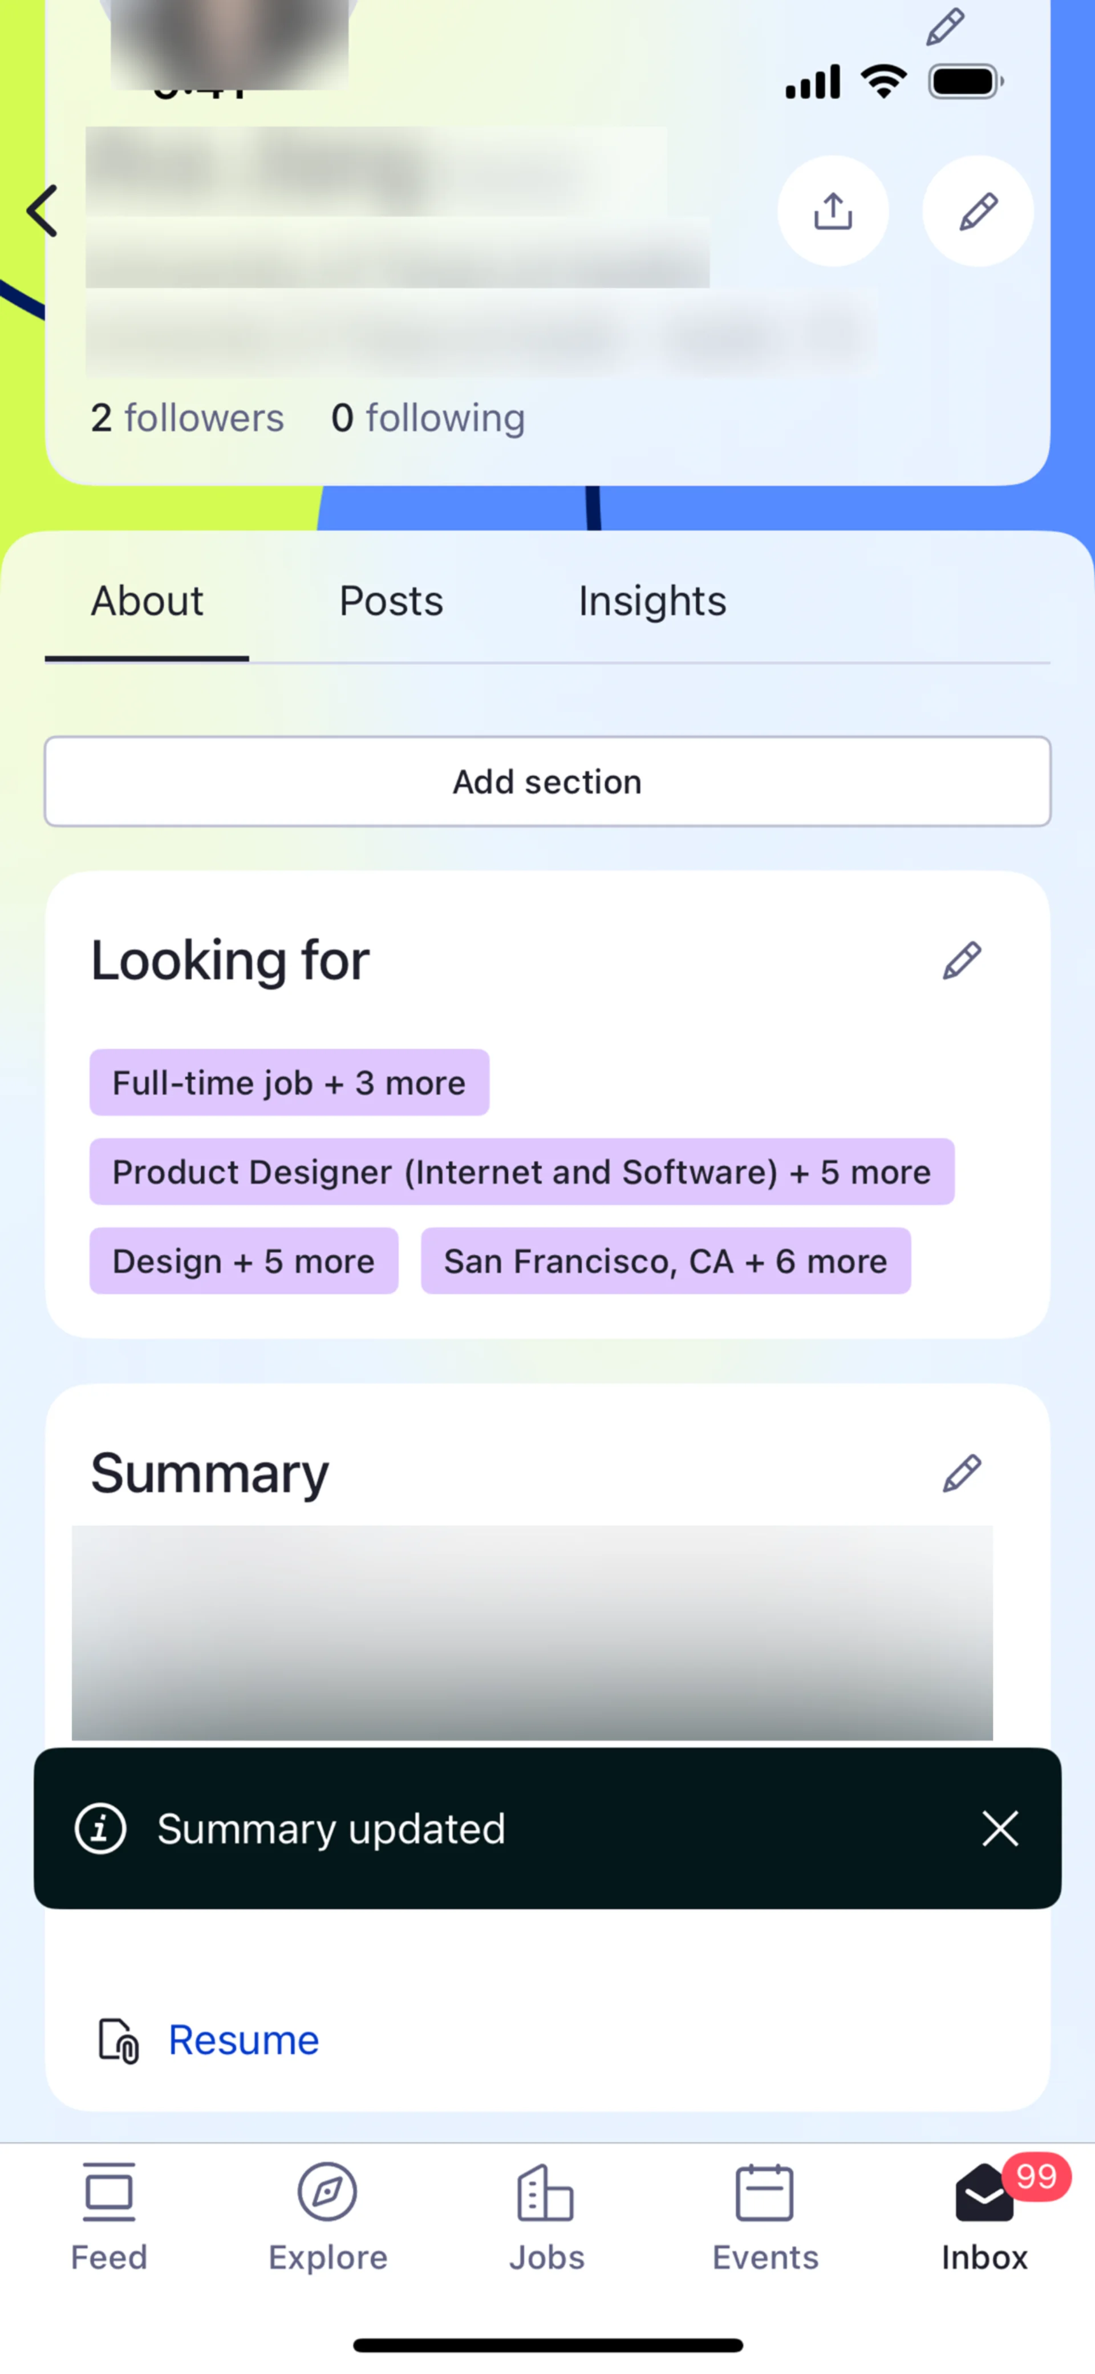Edit the Looking for section
Viewport: 1095px width, 2374px height.
(x=962, y=961)
